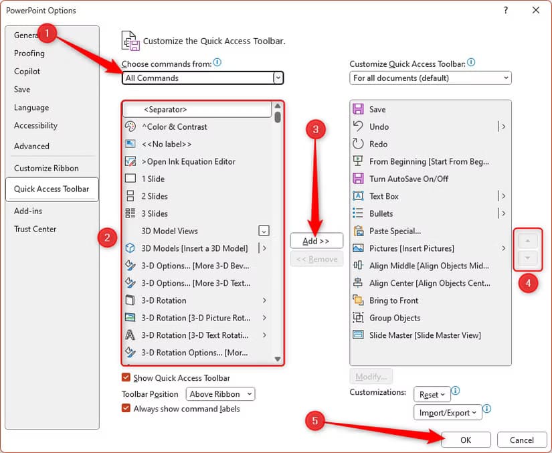Select the Save icon in toolbar list
The image size is (552, 453).
358,109
